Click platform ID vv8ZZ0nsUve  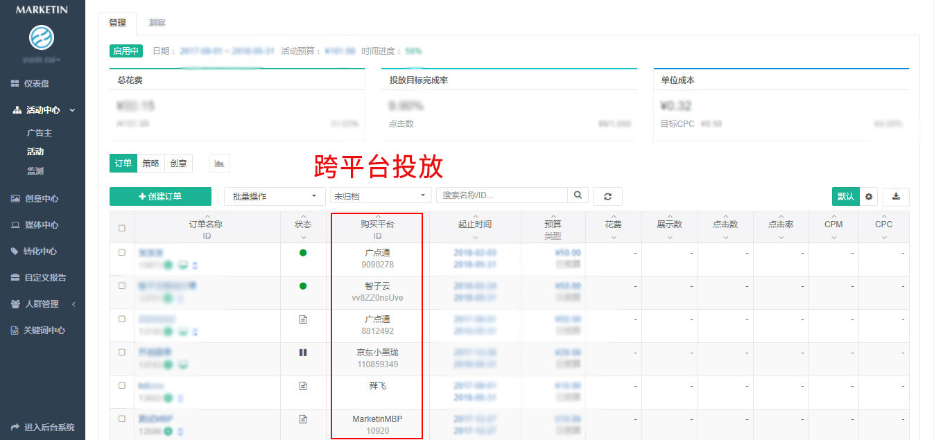point(378,298)
